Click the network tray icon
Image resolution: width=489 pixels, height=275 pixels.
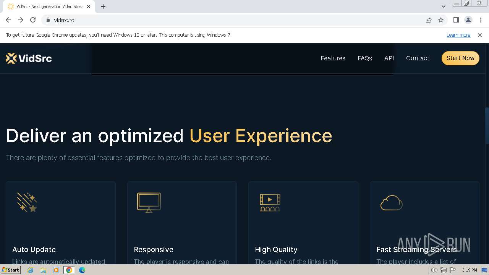pyautogui.click(x=444, y=270)
